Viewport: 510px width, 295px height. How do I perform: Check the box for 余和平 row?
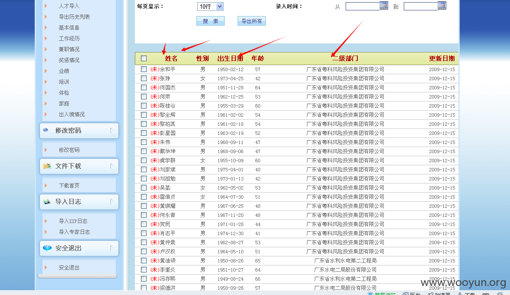[144, 69]
